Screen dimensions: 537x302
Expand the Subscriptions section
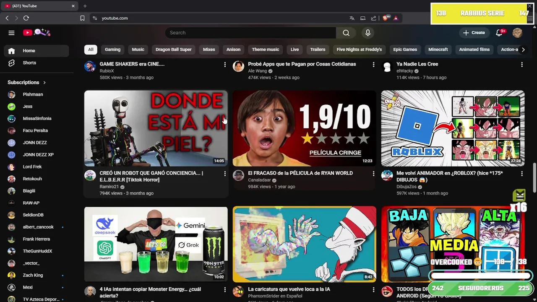[27, 82]
